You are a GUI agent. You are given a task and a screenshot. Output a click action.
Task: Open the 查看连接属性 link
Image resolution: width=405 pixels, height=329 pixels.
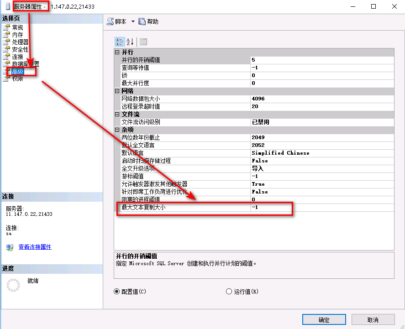[x=35, y=247]
